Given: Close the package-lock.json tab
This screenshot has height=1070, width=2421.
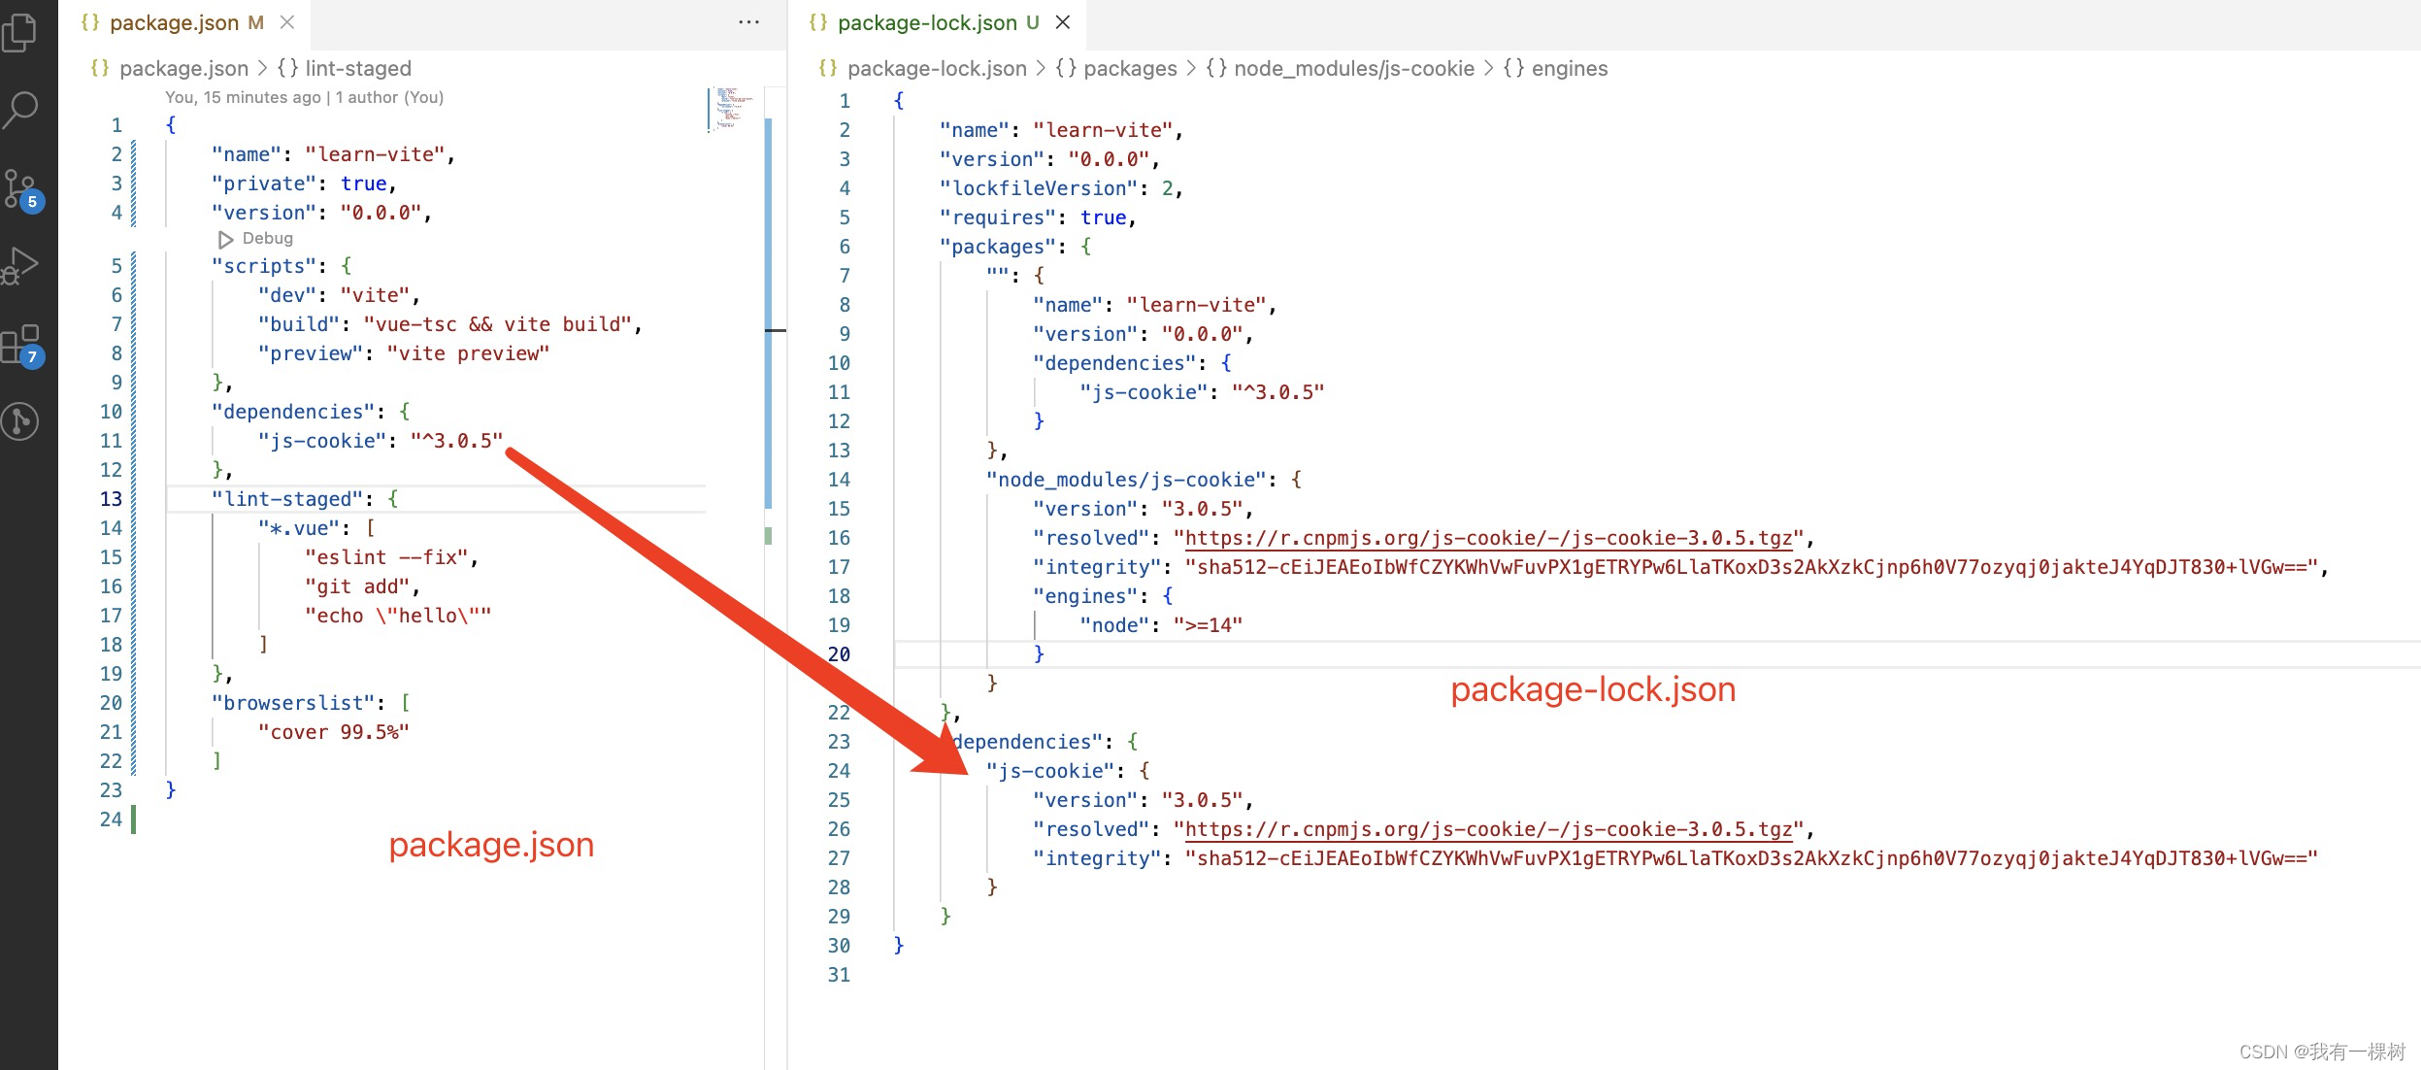Looking at the screenshot, I should (x=1062, y=21).
